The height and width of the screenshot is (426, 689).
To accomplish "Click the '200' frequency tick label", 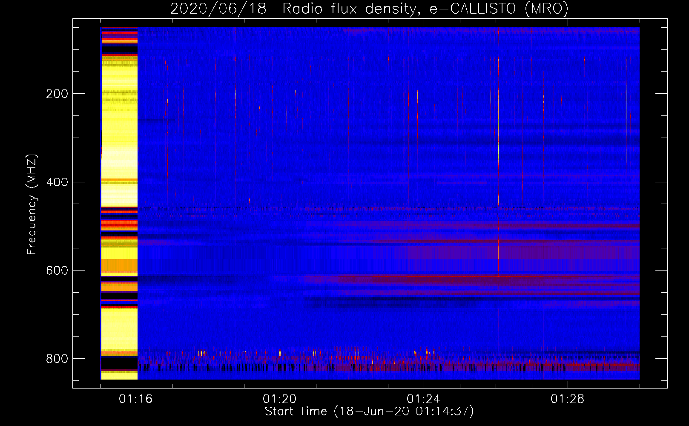I will 57,94.
